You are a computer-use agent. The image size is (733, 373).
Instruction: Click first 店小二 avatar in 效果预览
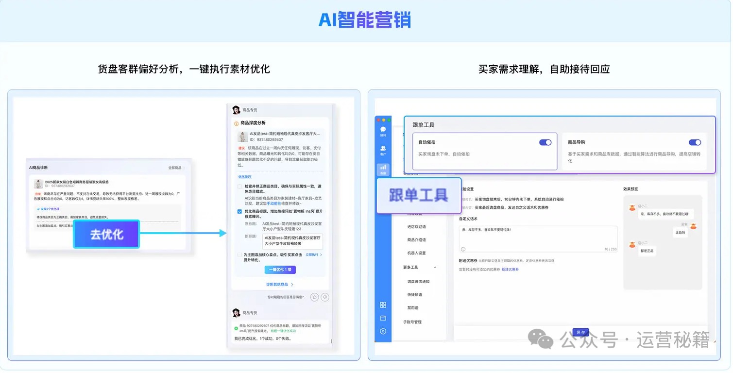(632, 207)
